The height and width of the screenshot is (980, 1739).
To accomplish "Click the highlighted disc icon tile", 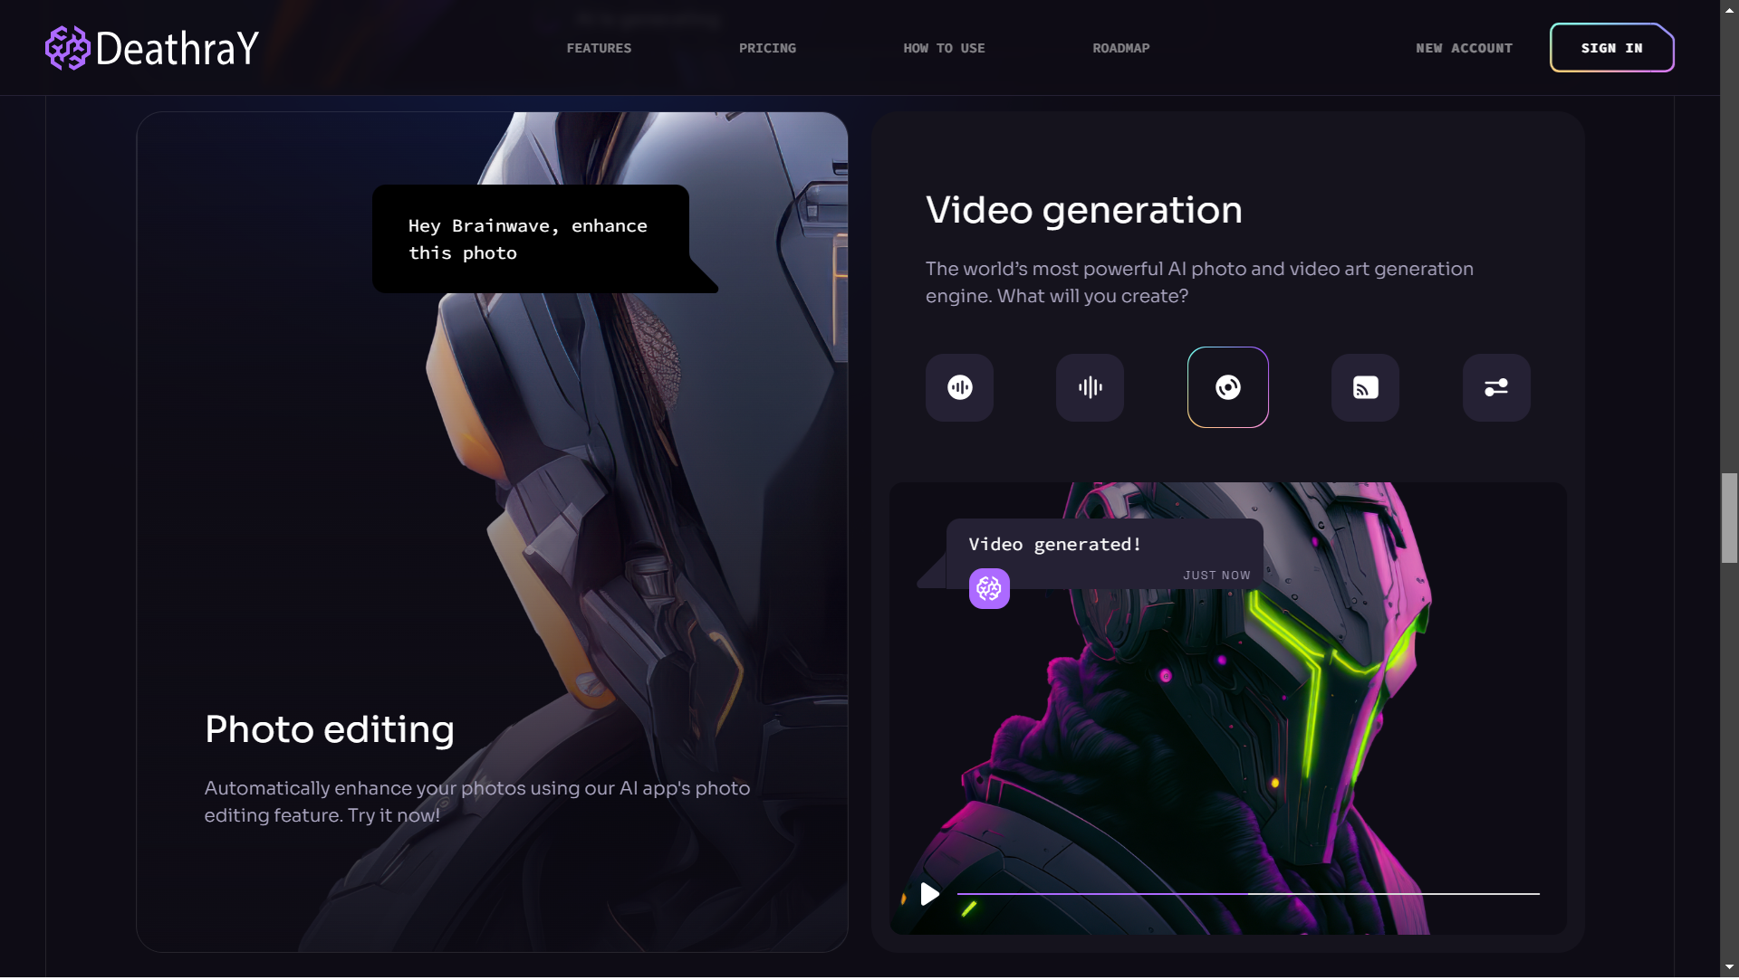I will pos(1227,387).
